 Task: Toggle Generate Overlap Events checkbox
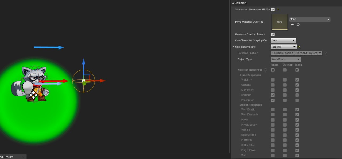pos(273,35)
